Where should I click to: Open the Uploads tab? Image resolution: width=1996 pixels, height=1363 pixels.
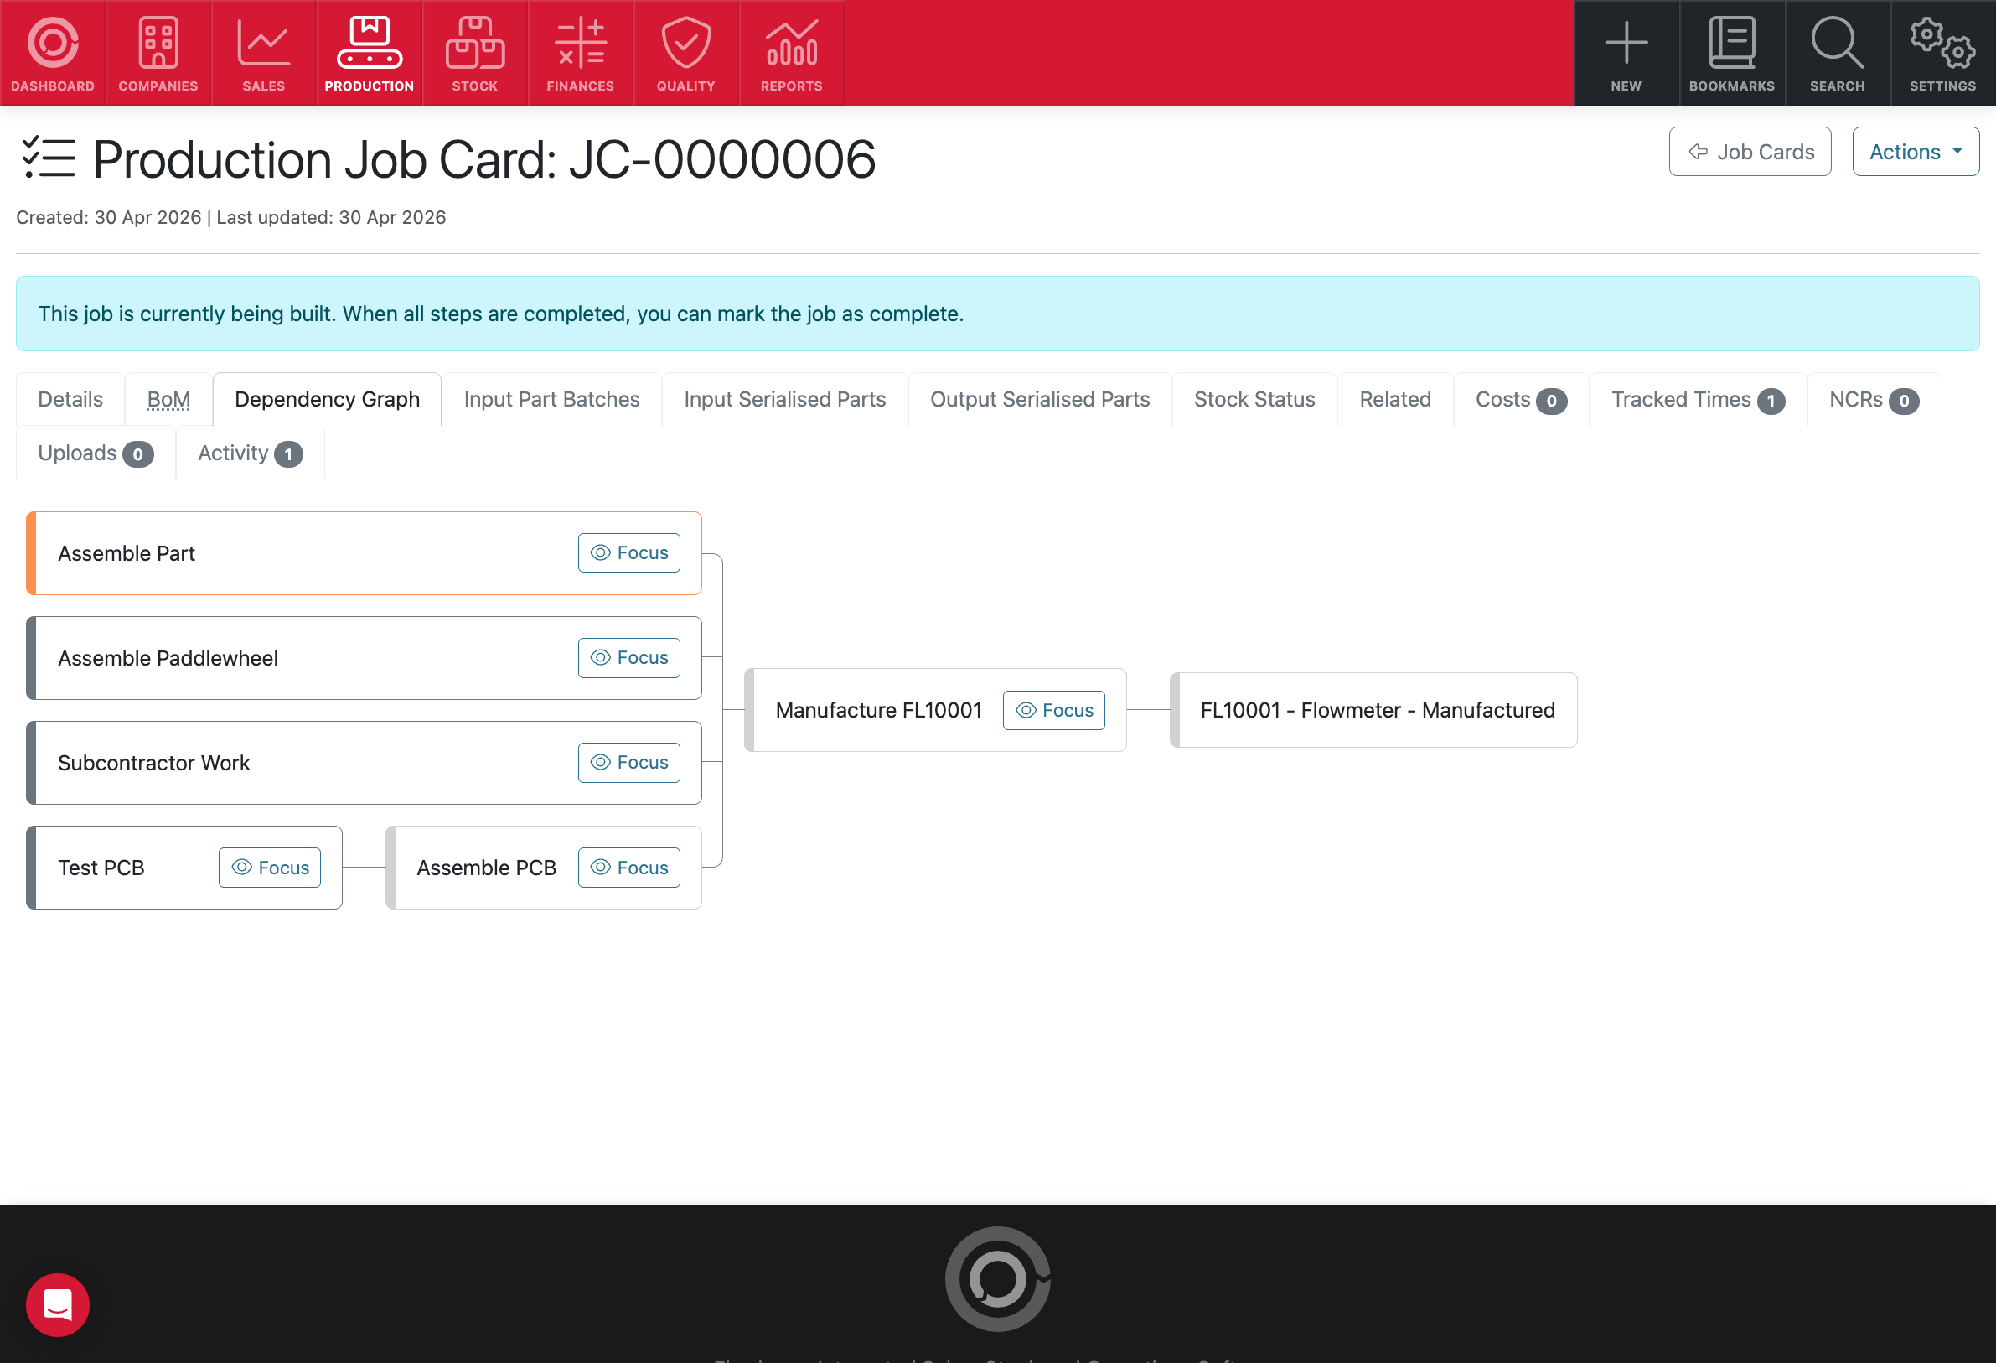(96, 453)
